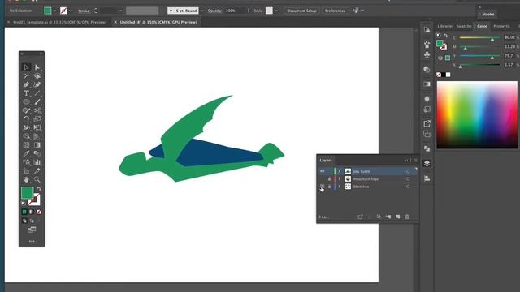This screenshot has width=520, height=292.
Task: Open the stroke weight dropdown
Action: (120, 11)
